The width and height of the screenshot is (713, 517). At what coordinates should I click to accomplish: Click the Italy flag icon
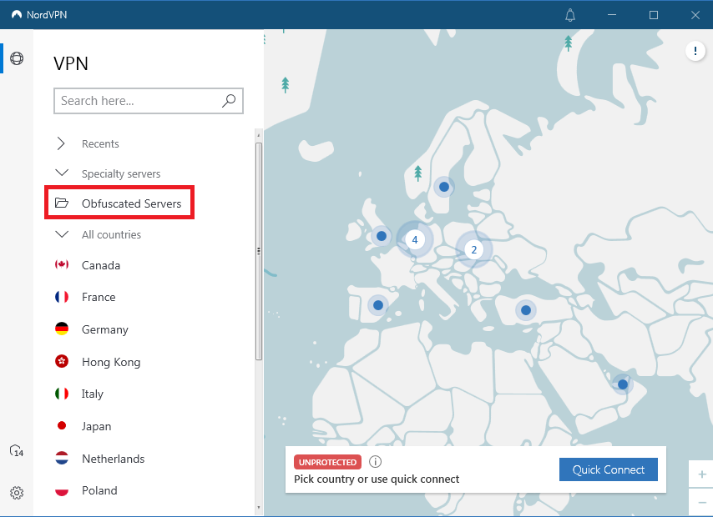click(62, 394)
